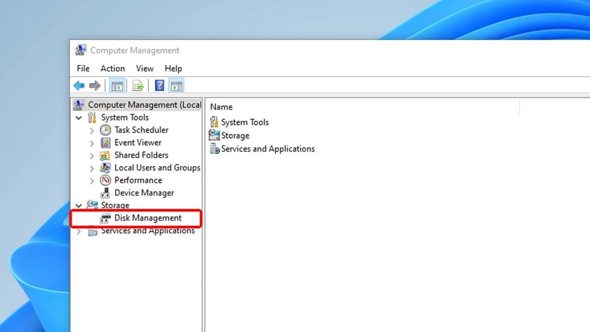Click the Shared Folders icon in tree
Image resolution: width=590 pixels, height=332 pixels.
106,155
